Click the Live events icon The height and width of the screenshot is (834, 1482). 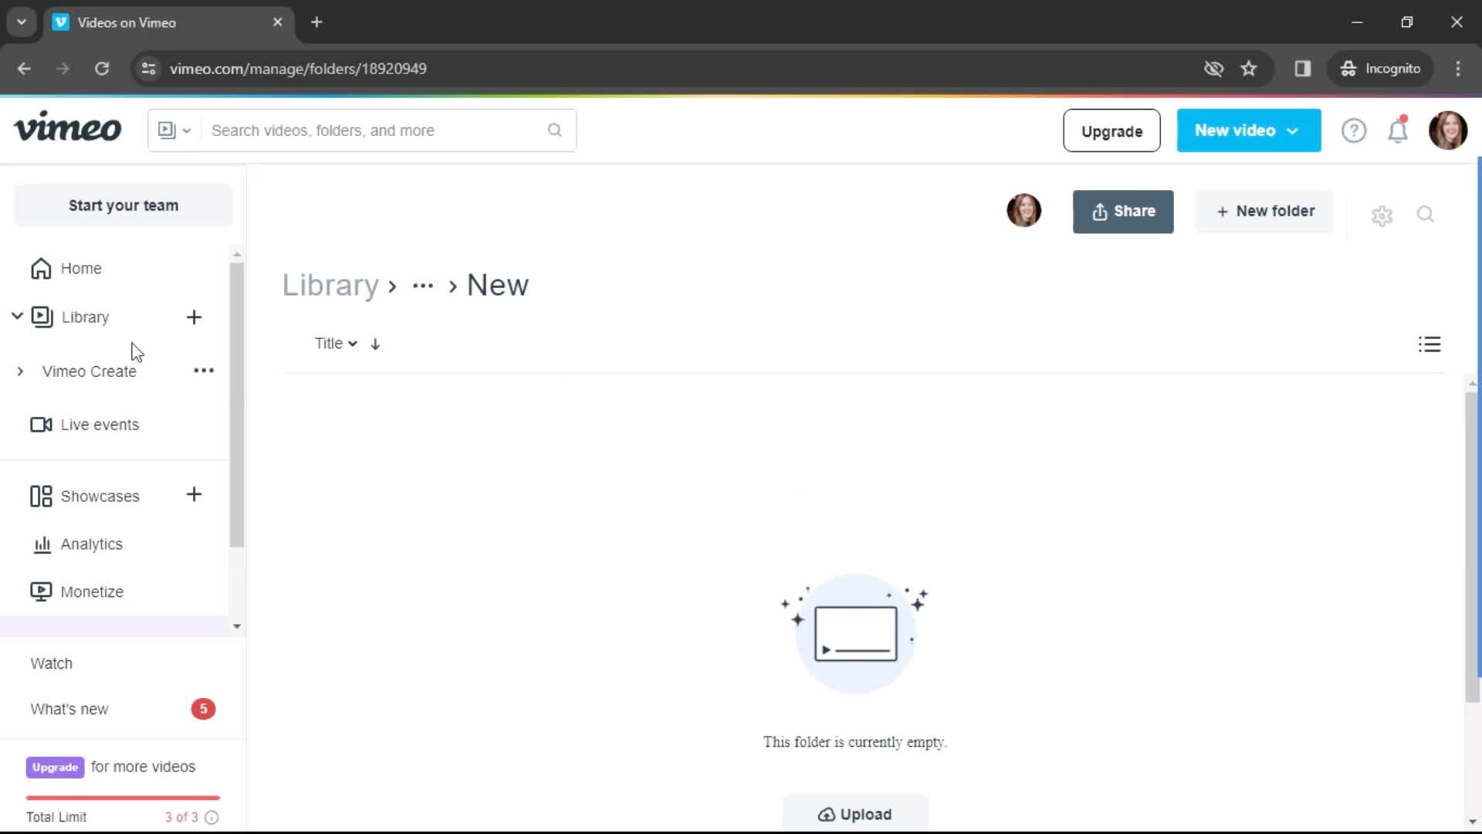41,425
